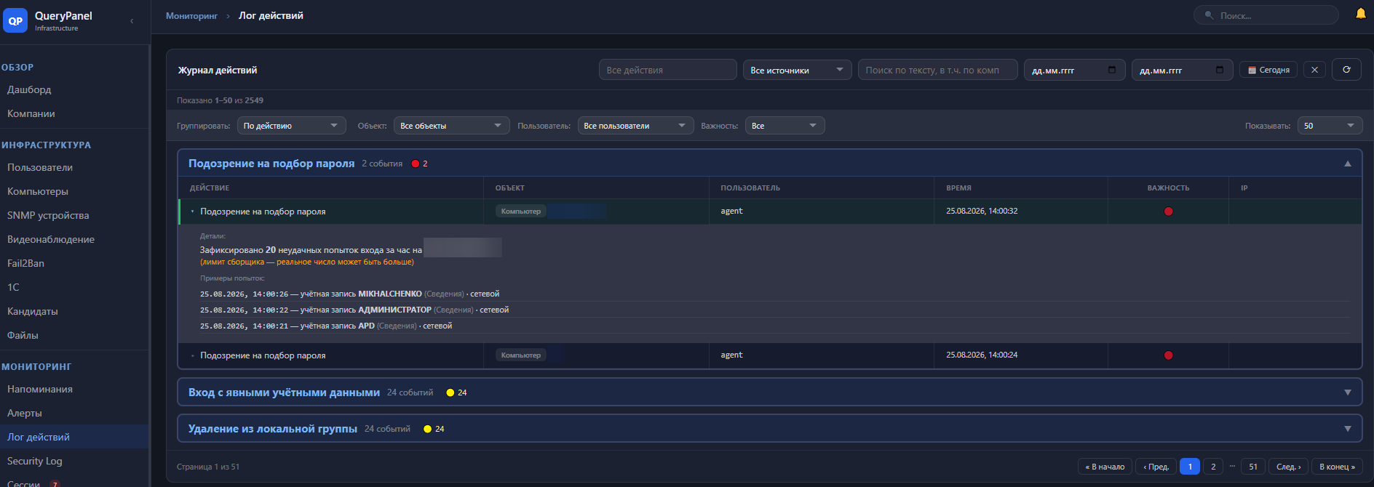1374x487 pixels.
Task: Open the Показывать 50 per-page dropdown
Action: (1330, 126)
